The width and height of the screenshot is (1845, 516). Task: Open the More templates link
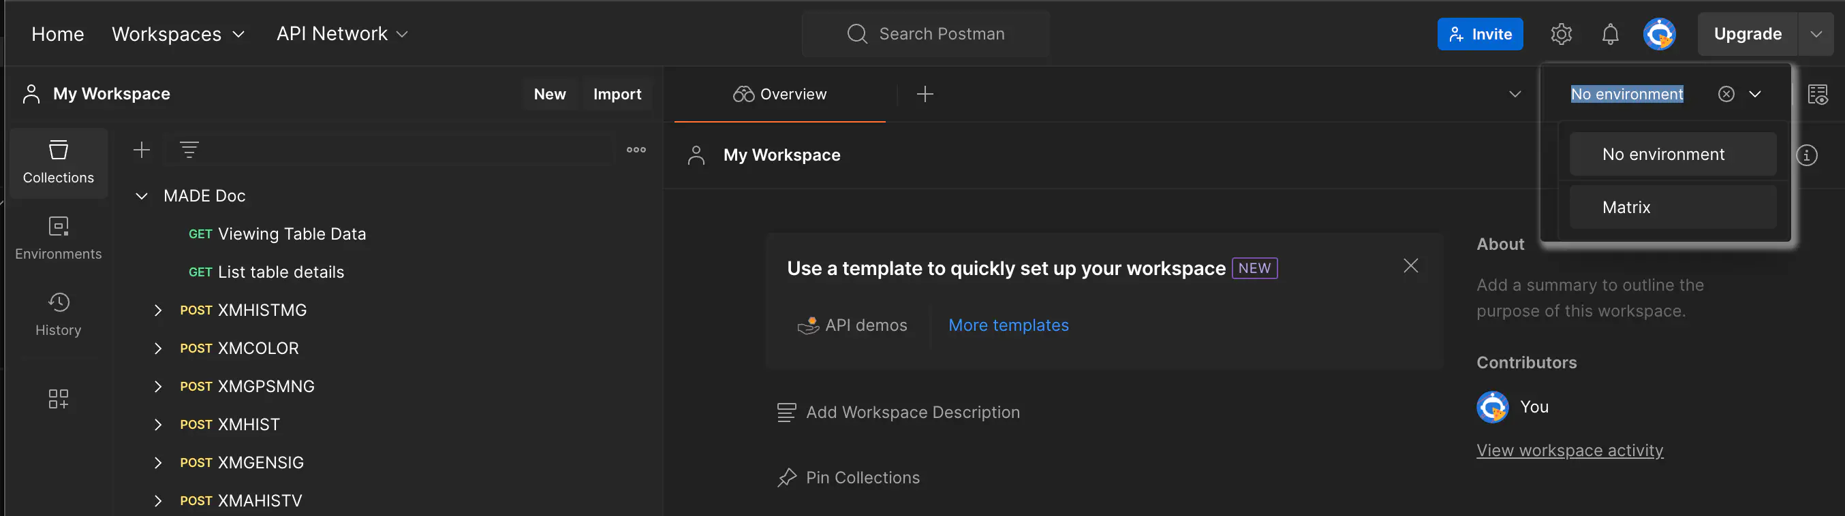pos(1008,325)
